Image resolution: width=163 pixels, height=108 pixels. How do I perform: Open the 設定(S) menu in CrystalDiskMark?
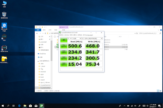tap(66, 35)
